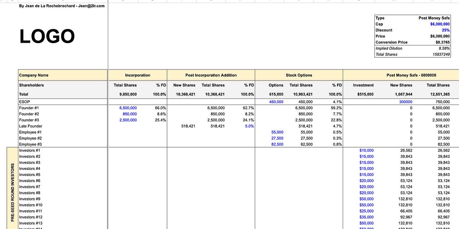Viewport: 459px width, 229px height.
Task: Click Employee #3 options value 82,500
Action: coord(277,144)
